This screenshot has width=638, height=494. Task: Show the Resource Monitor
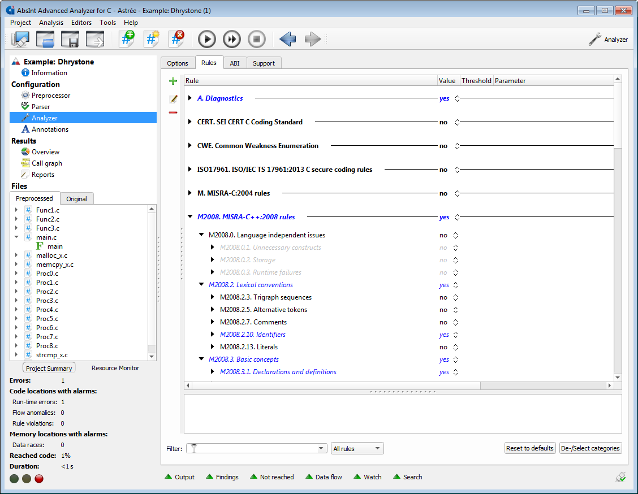[x=115, y=368]
